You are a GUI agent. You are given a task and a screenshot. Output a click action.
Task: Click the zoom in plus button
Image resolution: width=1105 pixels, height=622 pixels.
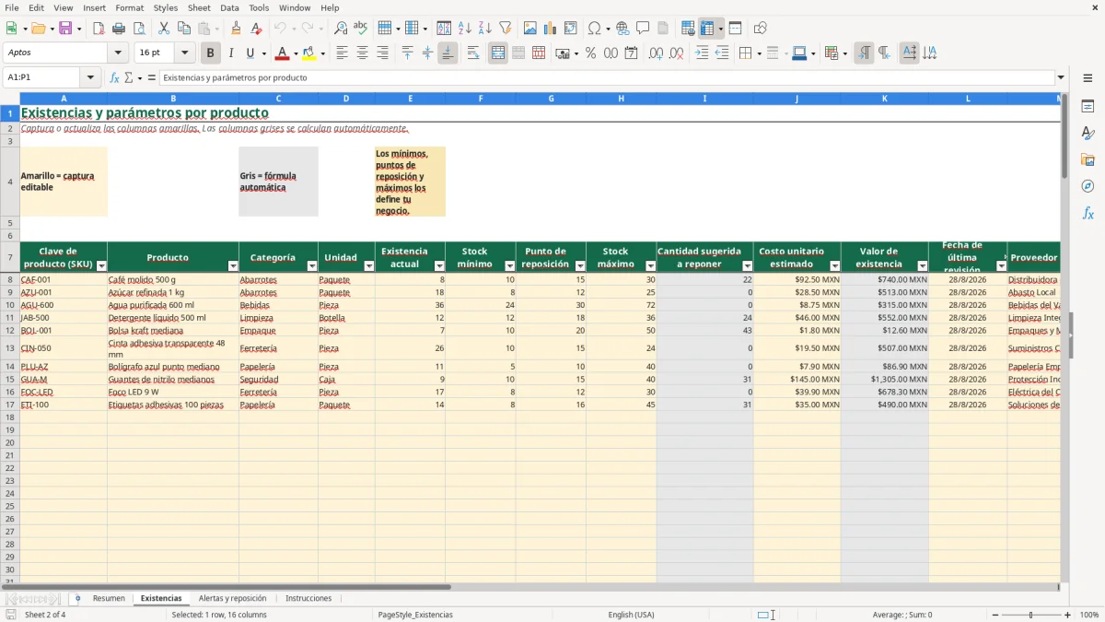[x=1068, y=615]
